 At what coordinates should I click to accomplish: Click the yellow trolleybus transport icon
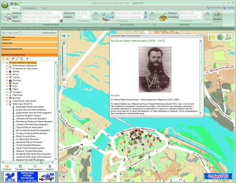point(163,17)
